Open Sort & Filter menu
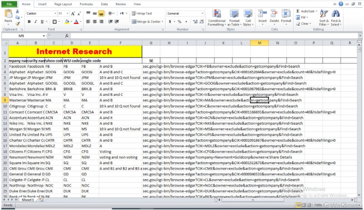 click(324, 17)
